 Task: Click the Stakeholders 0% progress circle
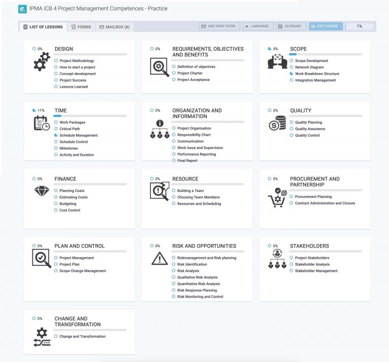tap(269, 246)
